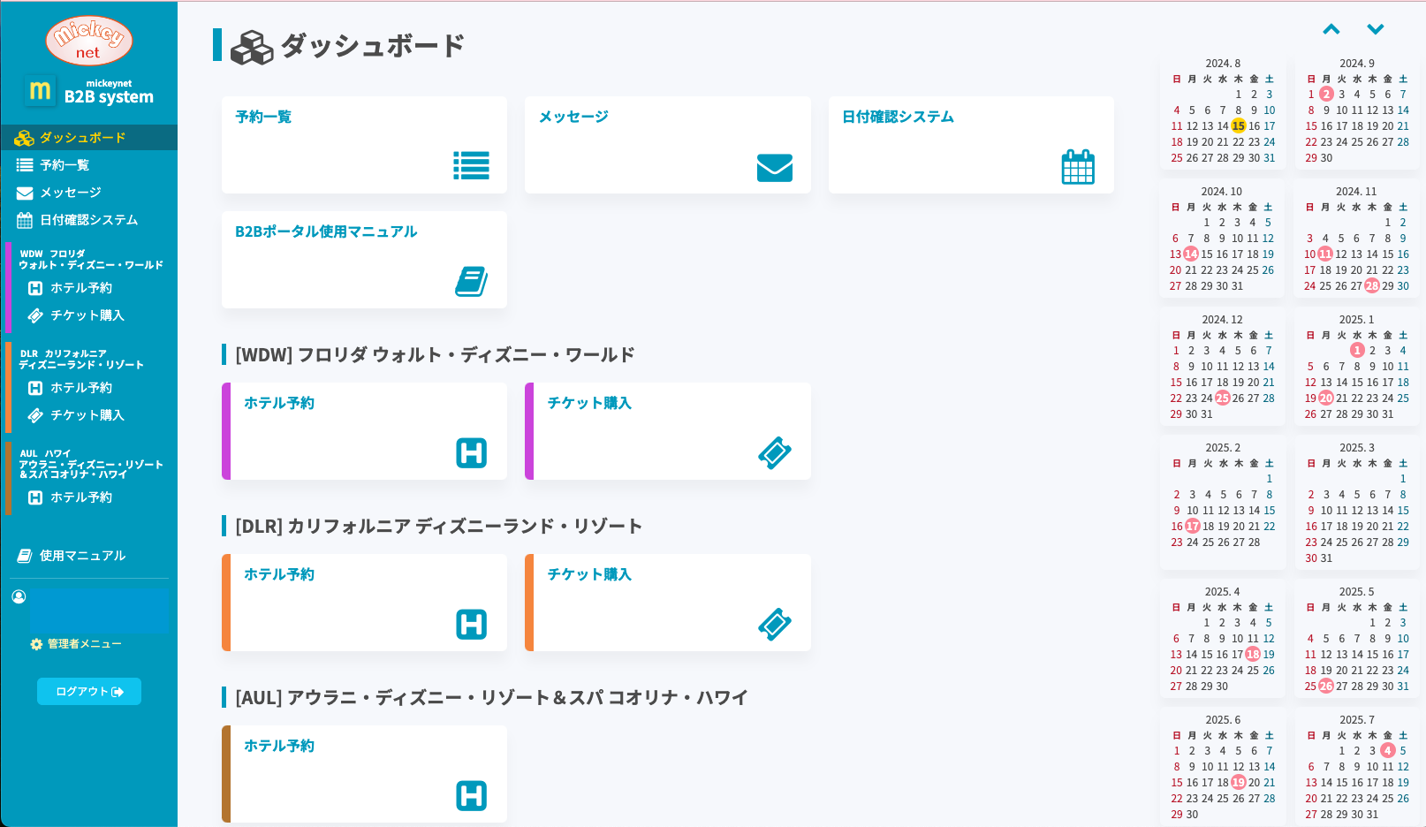Screen dimensions: 1426x827
Task: Select highlighted day 25 in 2024.12 calendar
Action: coord(1223,398)
